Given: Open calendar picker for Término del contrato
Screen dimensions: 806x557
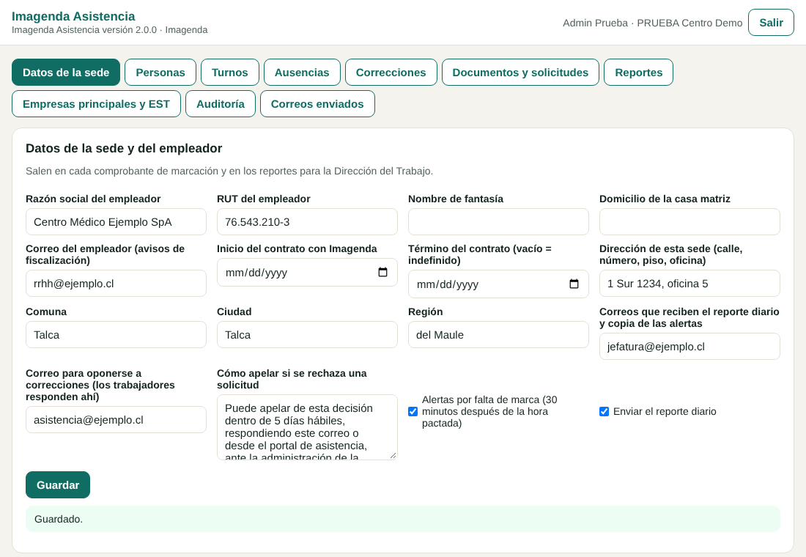Looking at the screenshot, I should pos(574,284).
